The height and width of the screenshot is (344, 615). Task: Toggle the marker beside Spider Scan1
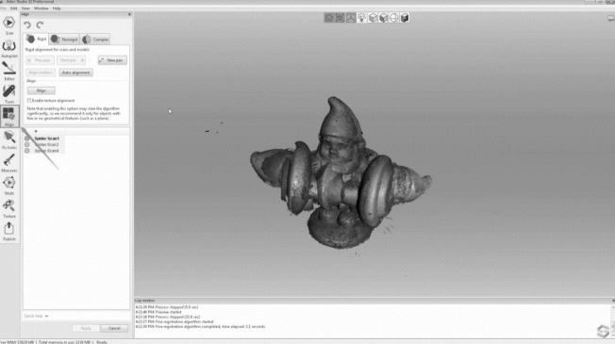pos(27,139)
